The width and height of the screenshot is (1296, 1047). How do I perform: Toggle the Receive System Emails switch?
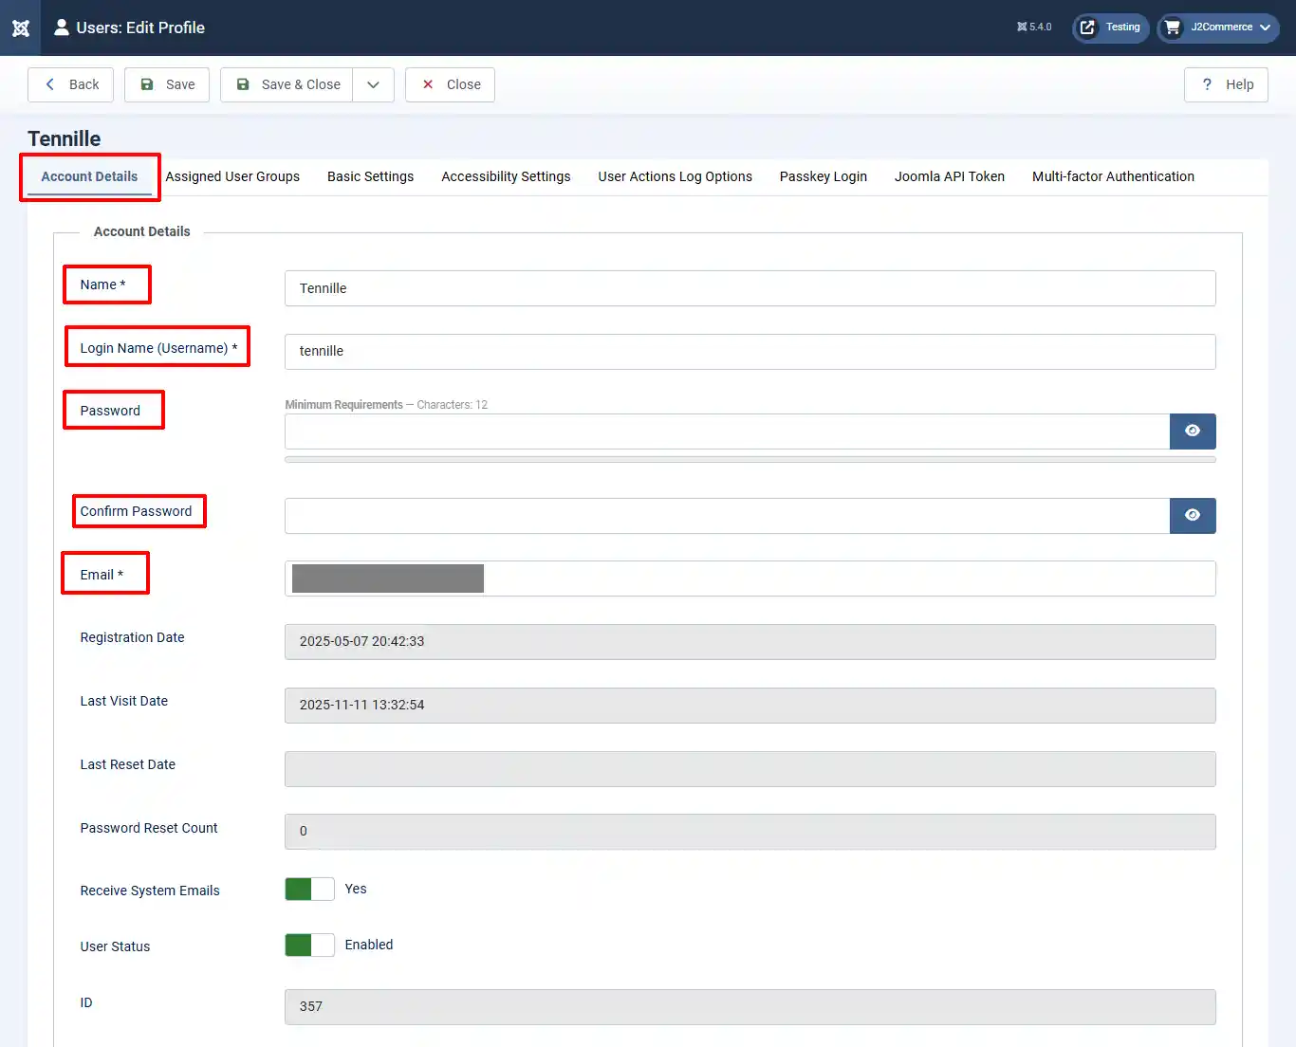tap(309, 889)
